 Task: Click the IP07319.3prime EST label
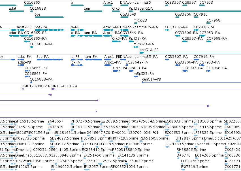tap(195, 167)
